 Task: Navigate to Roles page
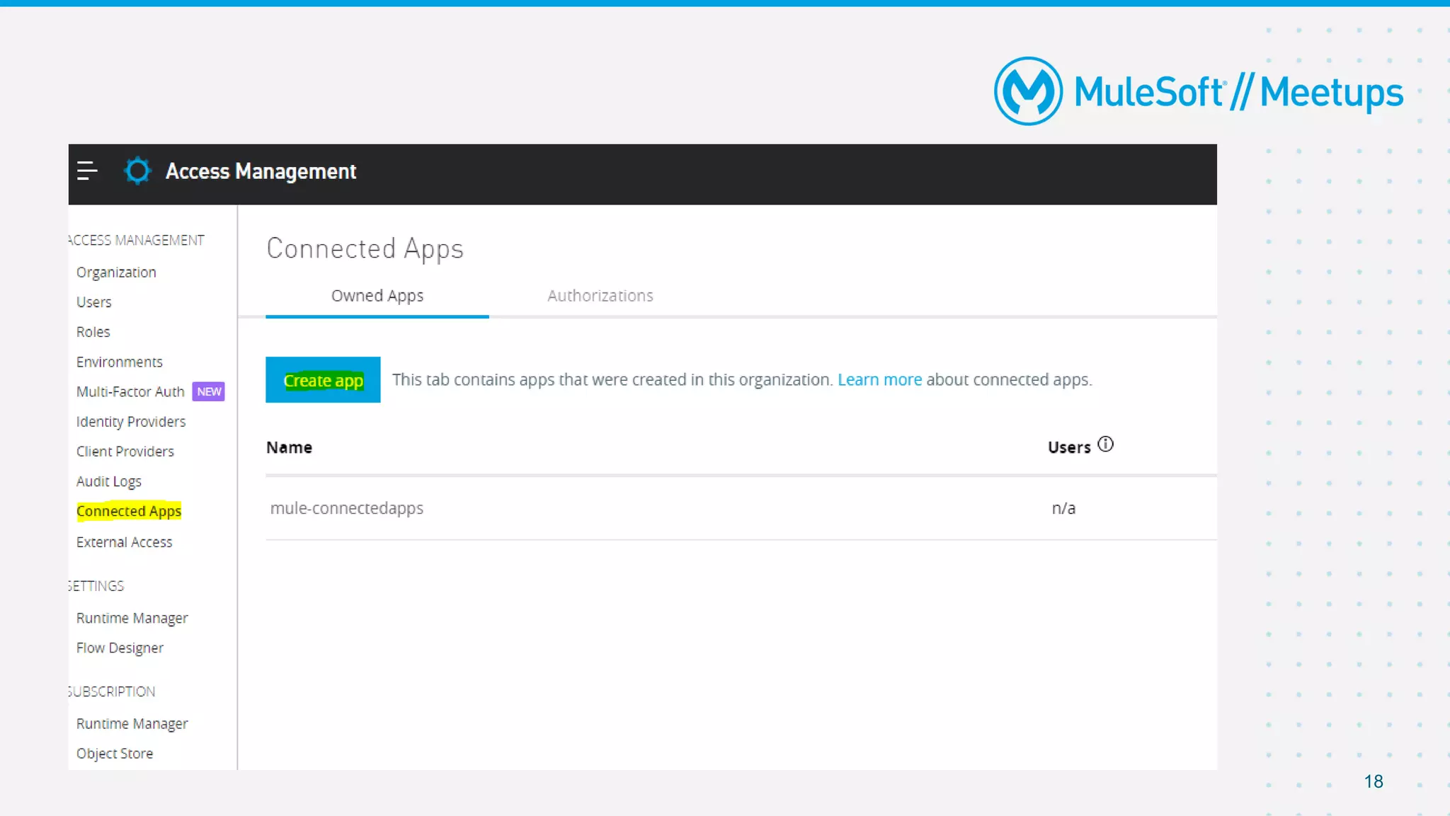[x=93, y=332]
